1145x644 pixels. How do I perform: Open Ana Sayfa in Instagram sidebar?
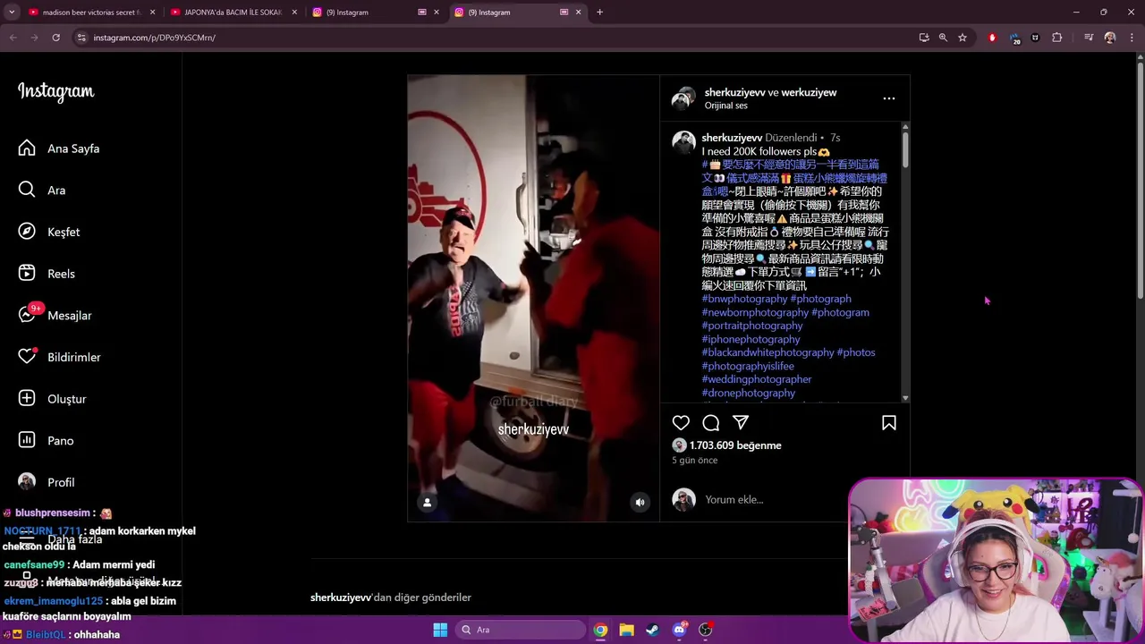(59, 148)
